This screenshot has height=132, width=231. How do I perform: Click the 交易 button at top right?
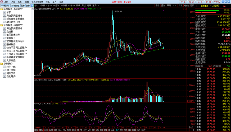[201, 2]
